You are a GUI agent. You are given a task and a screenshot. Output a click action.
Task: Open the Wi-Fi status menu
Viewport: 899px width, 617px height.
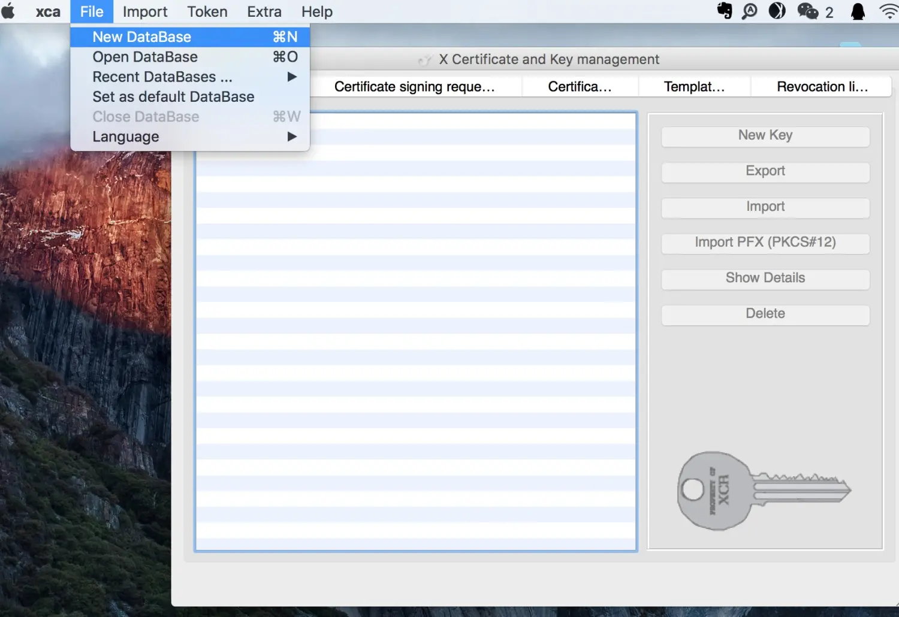click(889, 11)
